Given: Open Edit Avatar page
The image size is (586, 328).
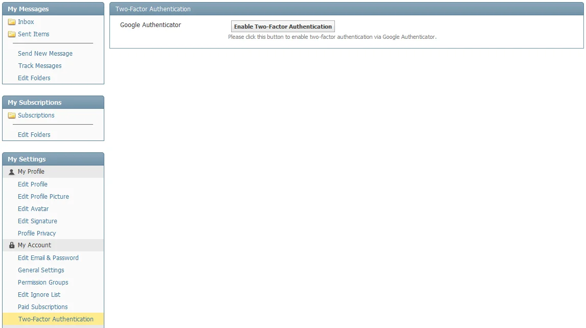Looking at the screenshot, I should point(33,209).
